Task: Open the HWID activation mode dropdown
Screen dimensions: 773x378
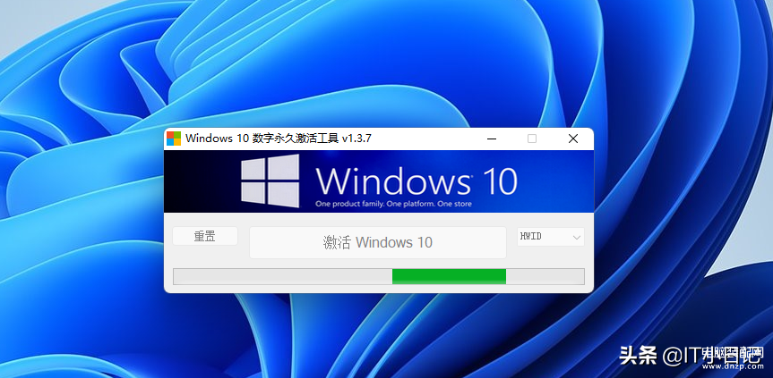Action: pyautogui.click(x=551, y=237)
